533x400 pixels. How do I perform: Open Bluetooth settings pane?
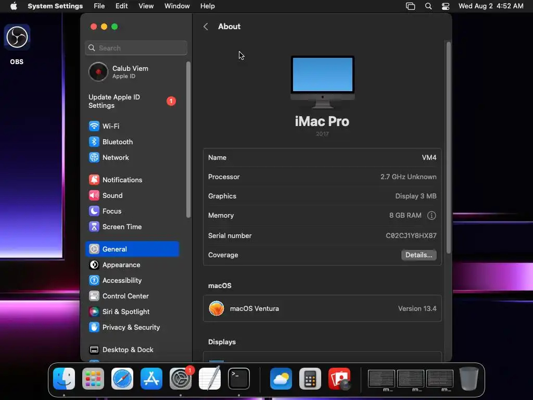(132, 142)
